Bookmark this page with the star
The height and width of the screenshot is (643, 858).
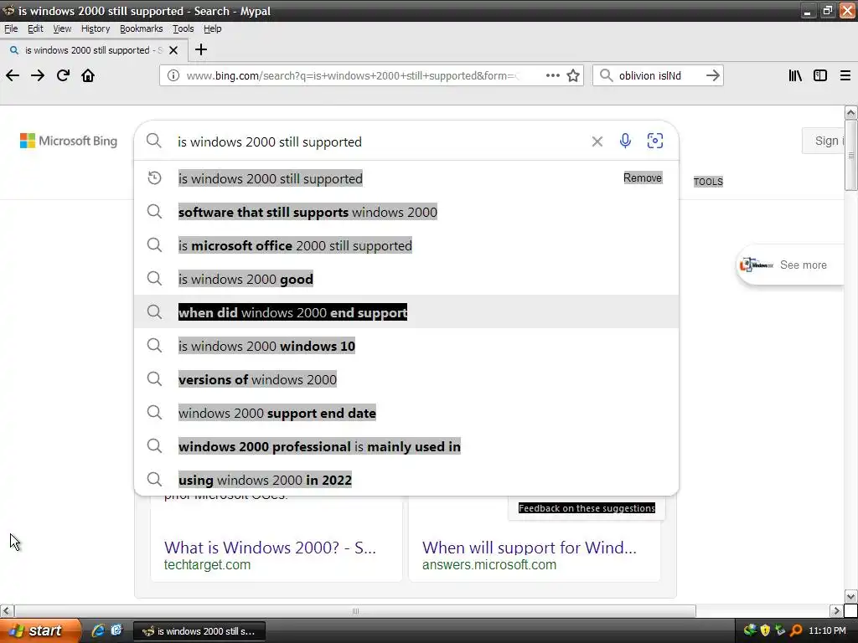[x=573, y=75]
